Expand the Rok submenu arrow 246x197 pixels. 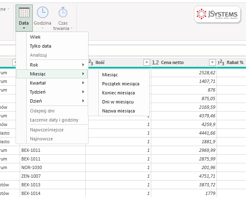(83, 65)
